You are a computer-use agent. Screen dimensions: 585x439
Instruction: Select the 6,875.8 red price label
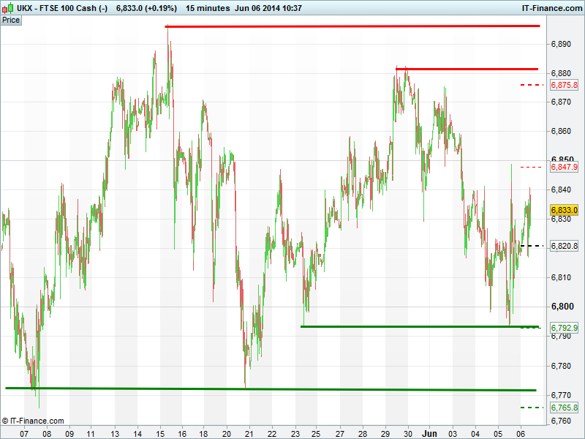564,86
